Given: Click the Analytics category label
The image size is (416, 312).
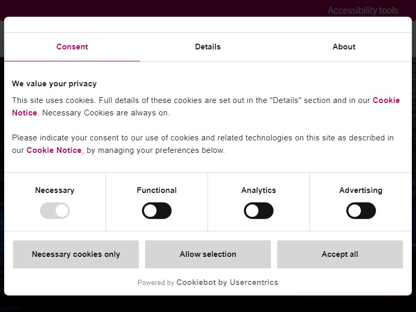Looking at the screenshot, I should point(258,190).
